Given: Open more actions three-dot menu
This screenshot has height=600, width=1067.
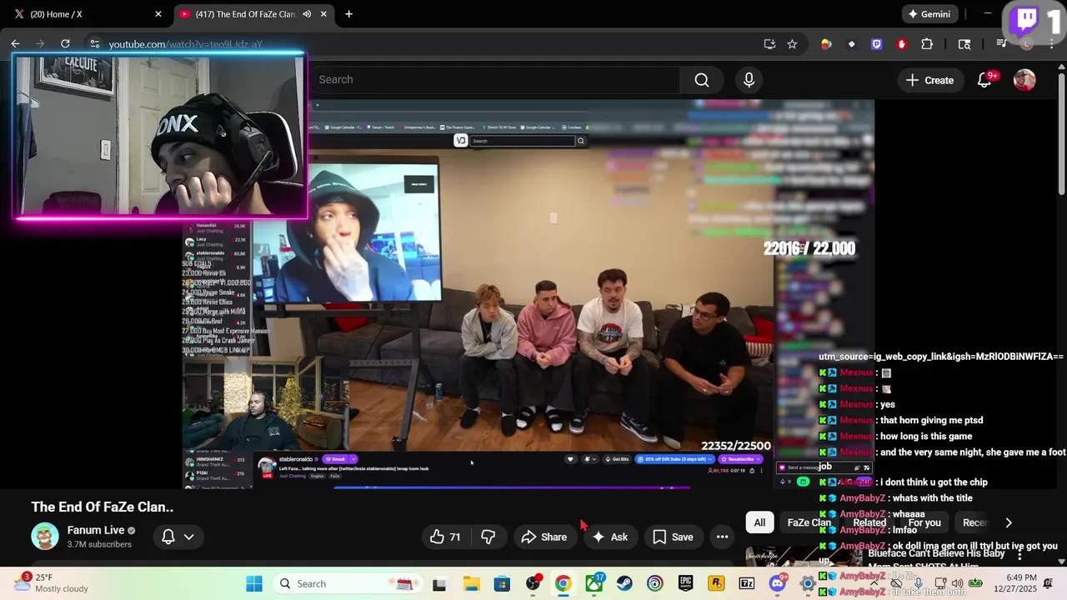Looking at the screenshot, I should (722, 537).
